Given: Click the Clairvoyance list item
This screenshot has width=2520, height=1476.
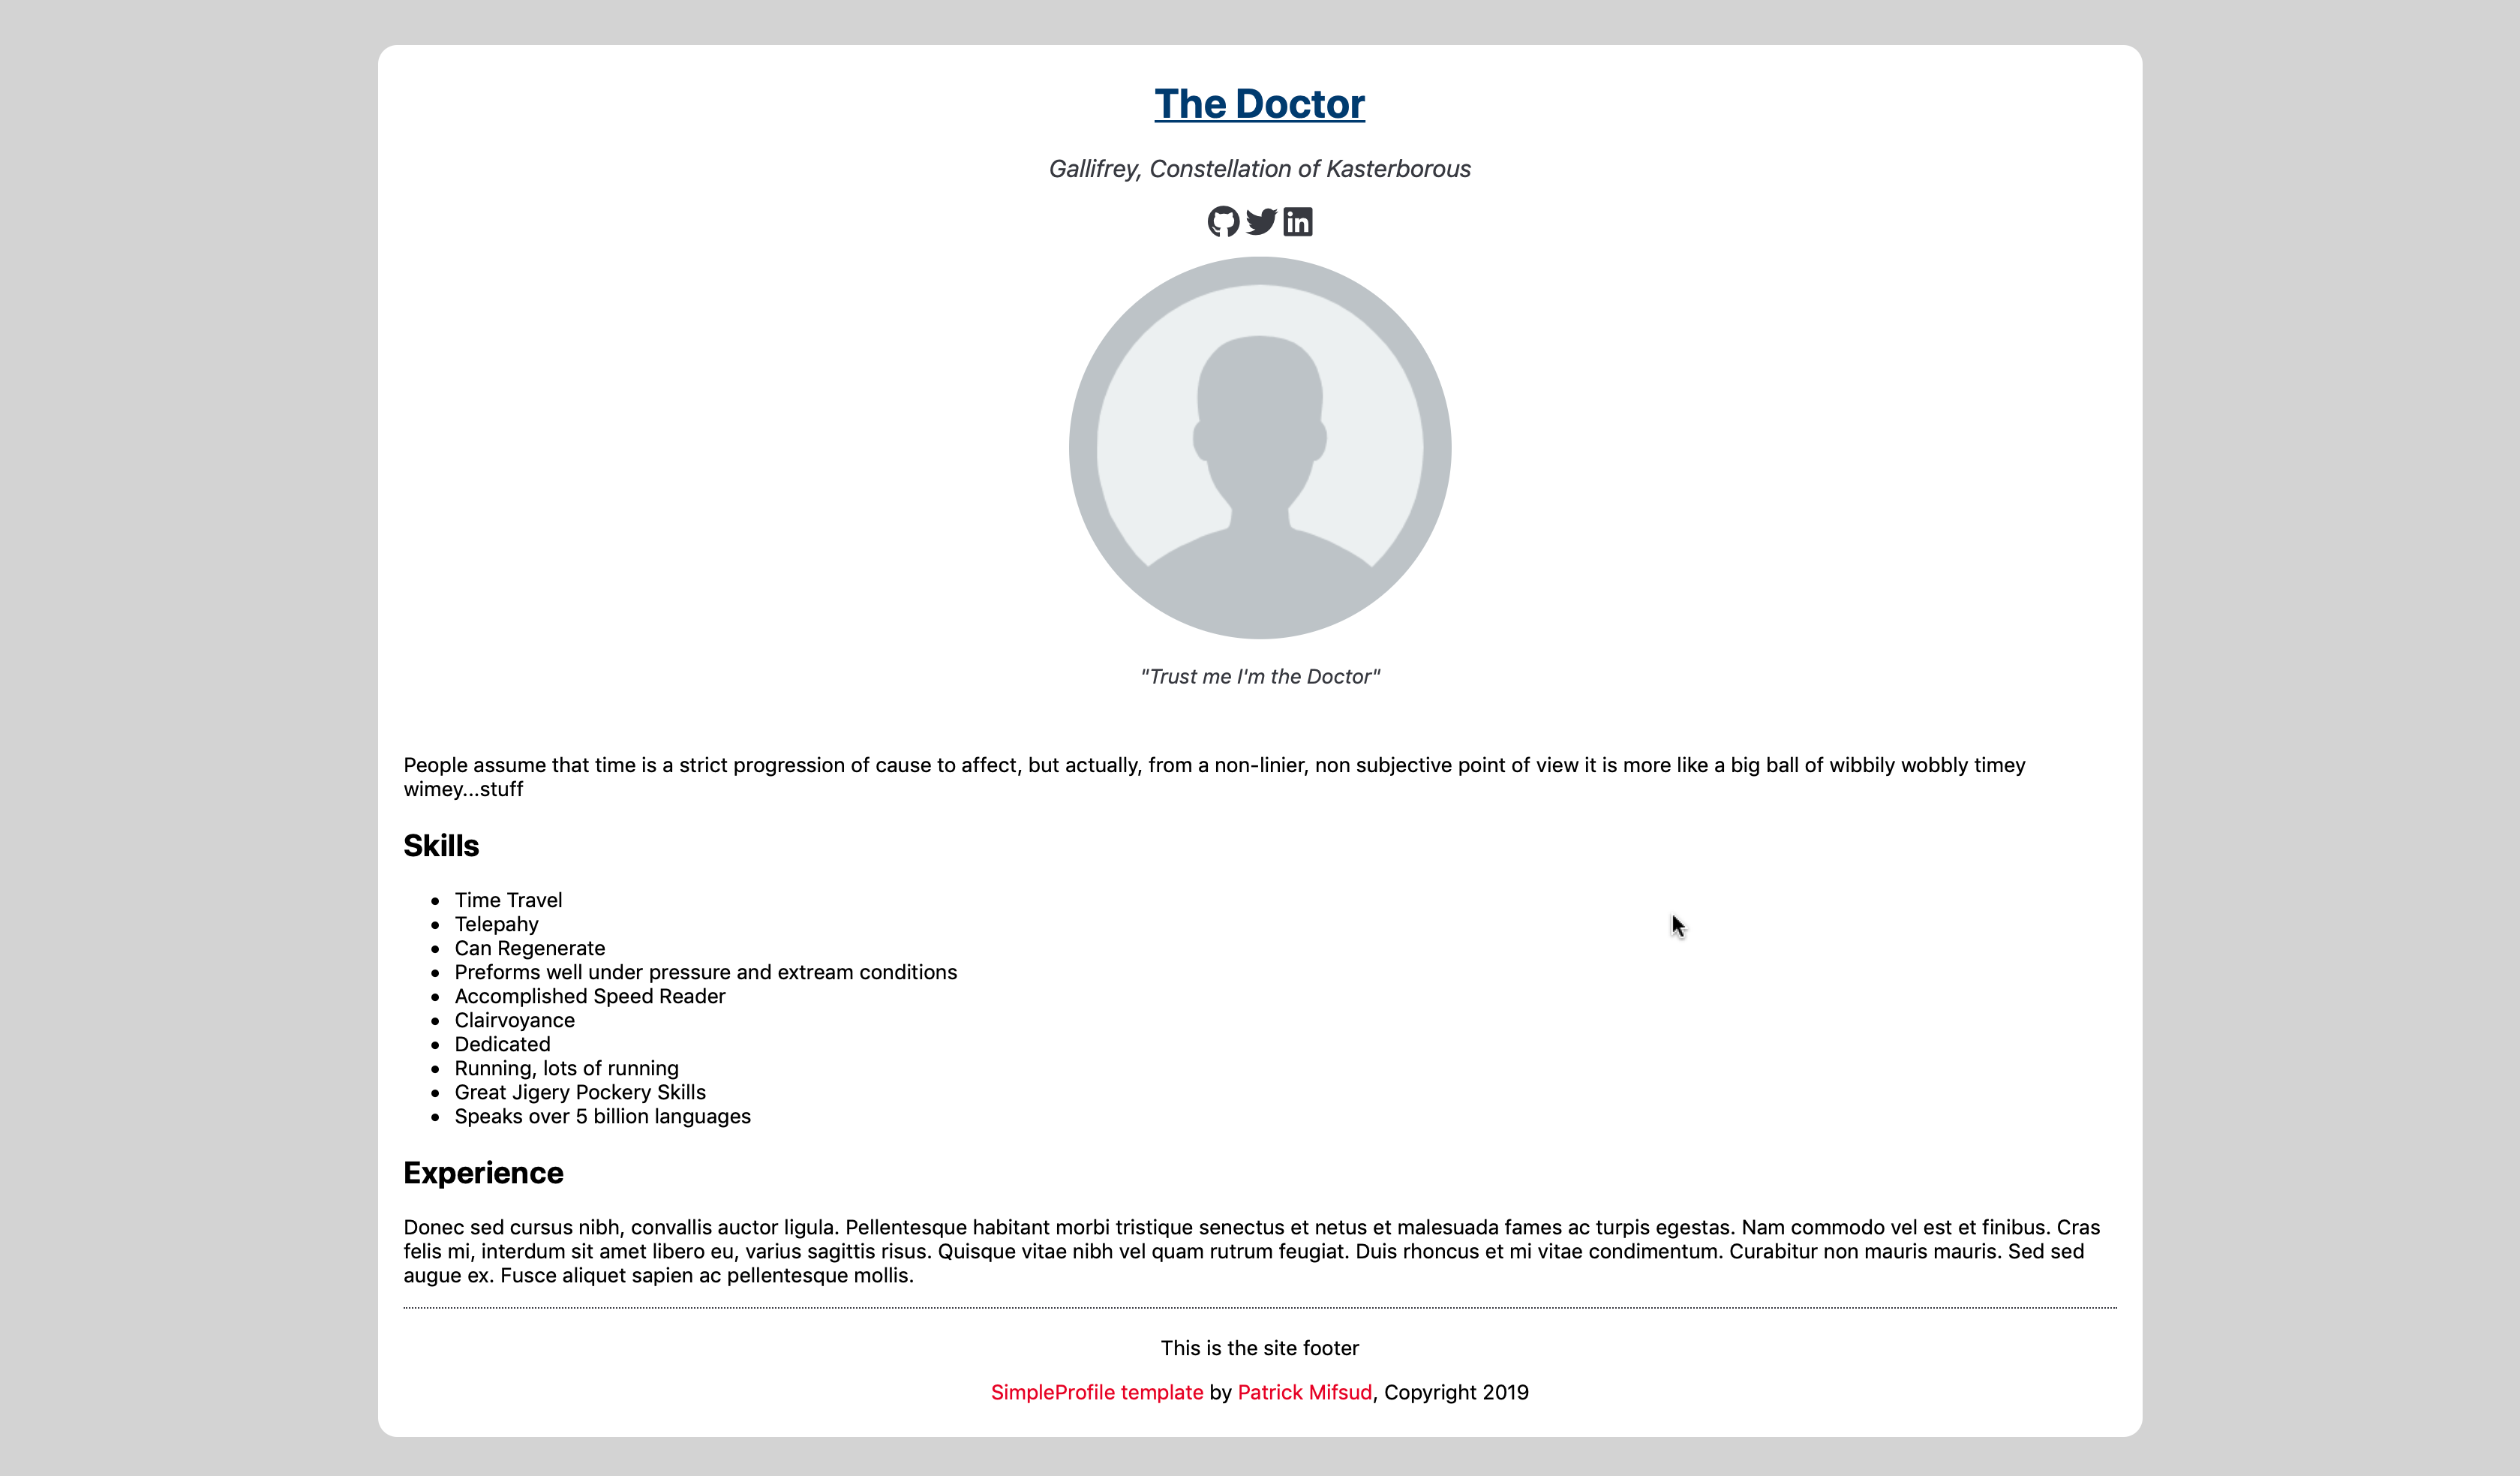Looking at the screenshot, I should click(514, 1020).
